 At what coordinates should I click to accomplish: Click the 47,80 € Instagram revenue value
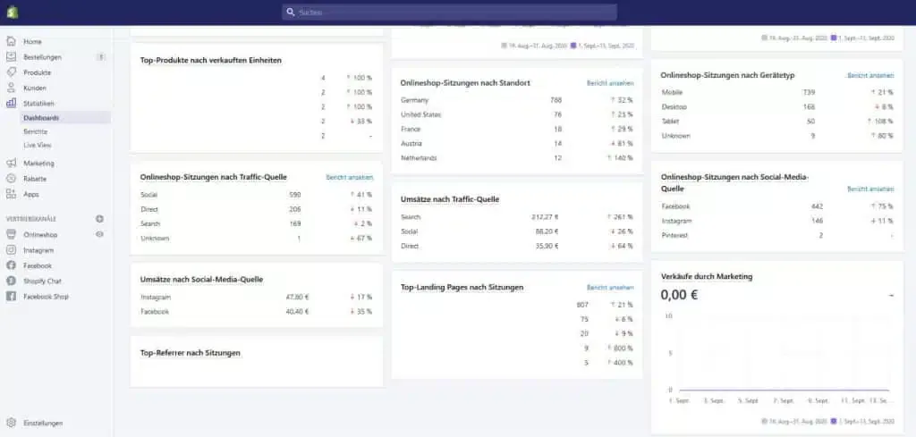click(297, 297)
